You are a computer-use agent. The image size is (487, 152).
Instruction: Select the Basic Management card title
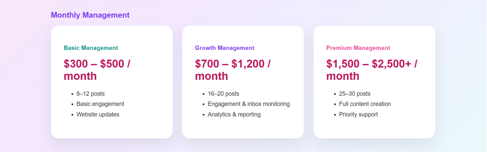coord(91,48)
